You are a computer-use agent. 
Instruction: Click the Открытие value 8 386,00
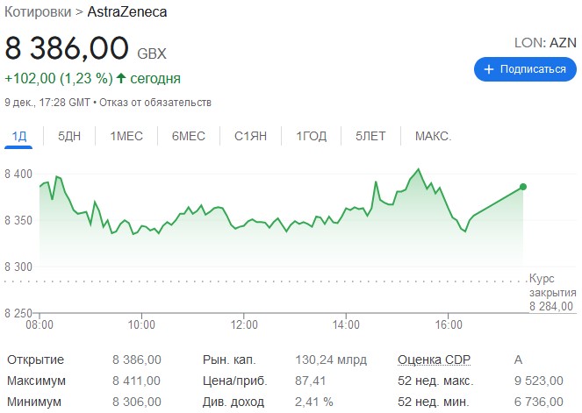tap(137, 360)
